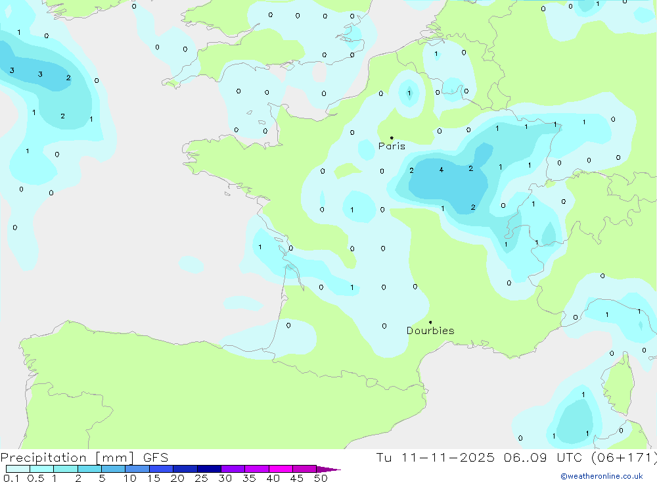Click the legend's purple arrow tip above 50

click(328, 469)
